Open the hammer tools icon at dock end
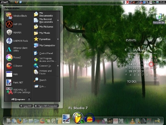166x125 pixels. (x=157, y=121)
